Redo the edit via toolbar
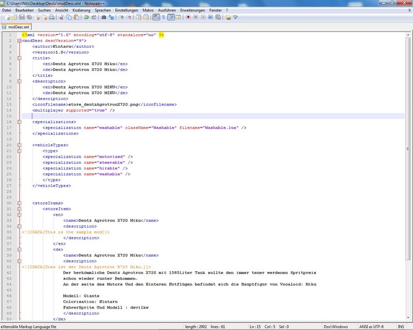 pyautogui.click(x=94, y=18)
